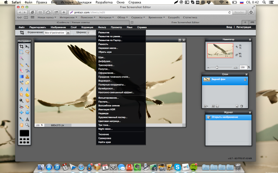Select the Gradient tool

click(21, 77)
